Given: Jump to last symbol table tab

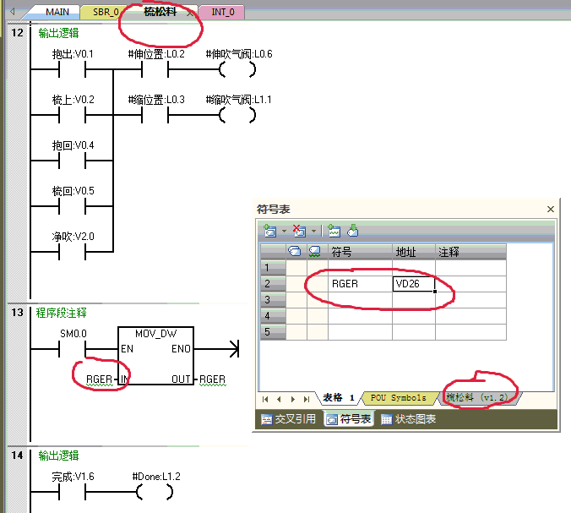Looking at the screenshot, I should point(307,399).
